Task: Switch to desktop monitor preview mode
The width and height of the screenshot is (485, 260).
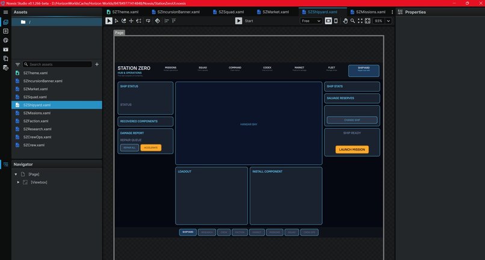Action: [329, 20]
